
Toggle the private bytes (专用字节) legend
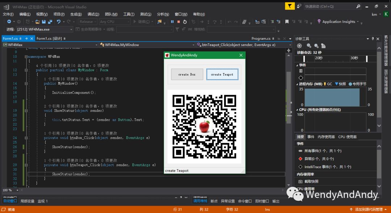350,84
